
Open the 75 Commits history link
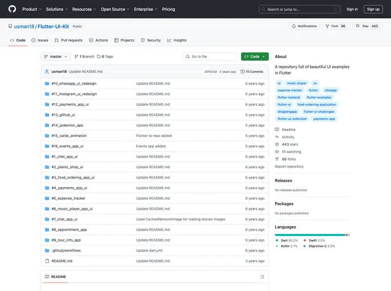(252, 72)
